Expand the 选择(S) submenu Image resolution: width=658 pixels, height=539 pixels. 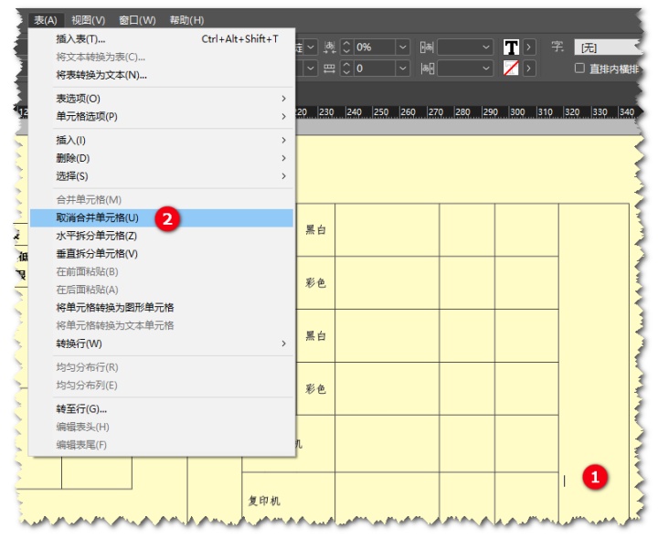click(x=162, y=176)
